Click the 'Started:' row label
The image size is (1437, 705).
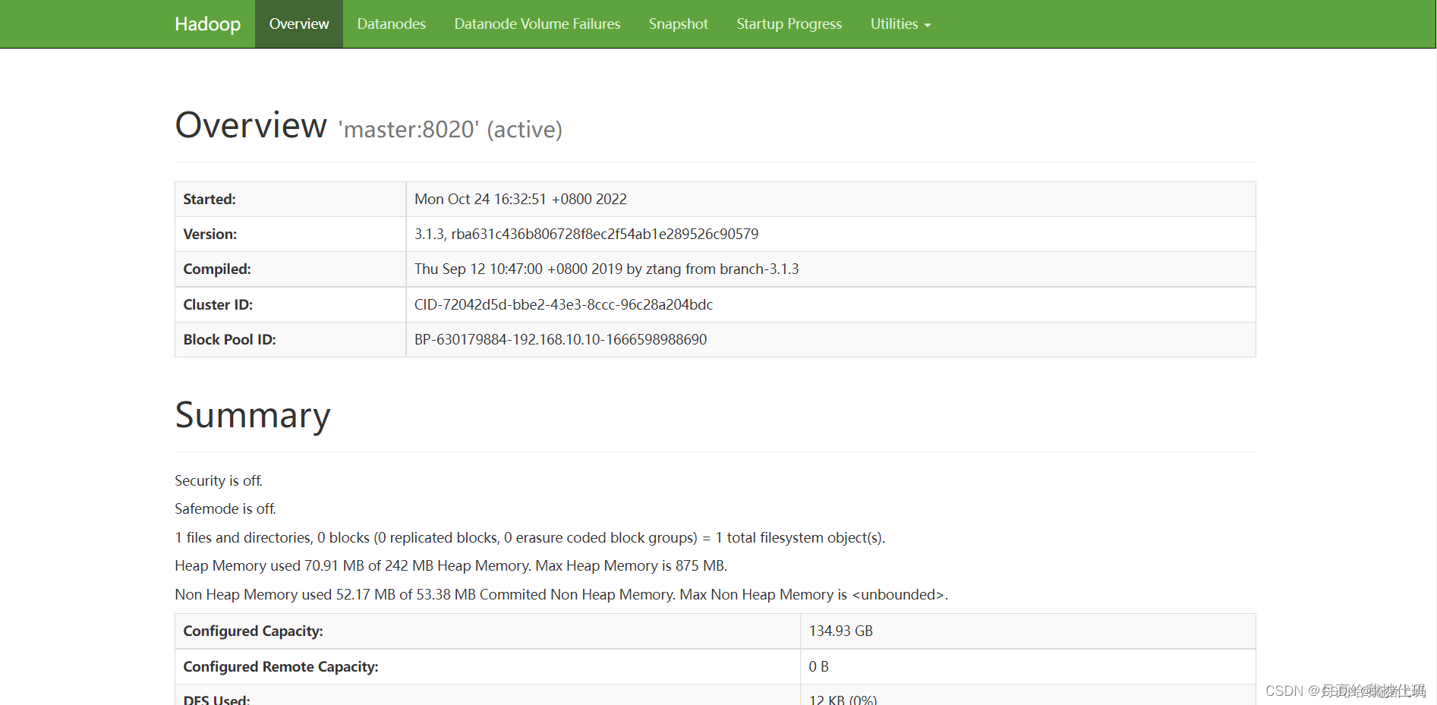(x=210, y=199)
